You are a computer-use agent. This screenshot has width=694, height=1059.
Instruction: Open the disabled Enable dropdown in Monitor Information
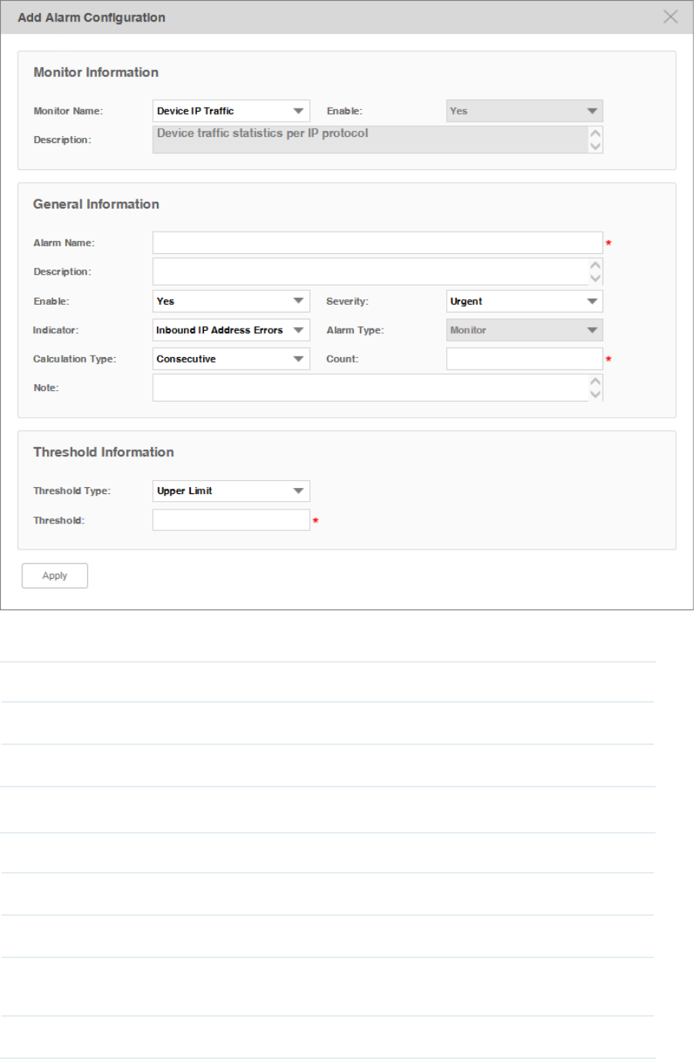[x=524, y=111]
